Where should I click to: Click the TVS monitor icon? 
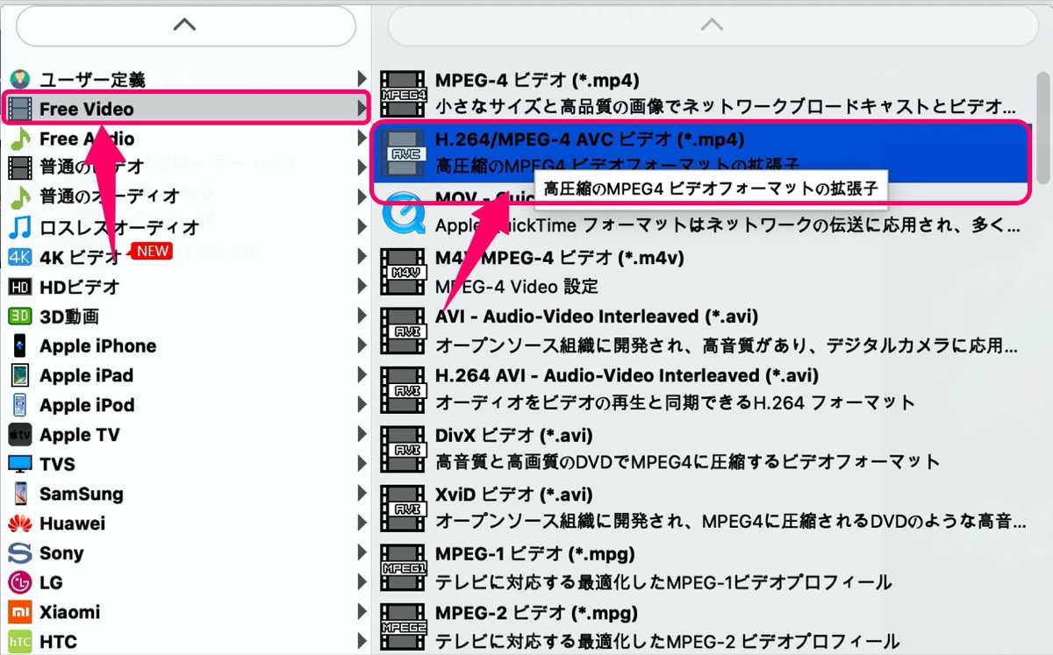coord(19,464)
